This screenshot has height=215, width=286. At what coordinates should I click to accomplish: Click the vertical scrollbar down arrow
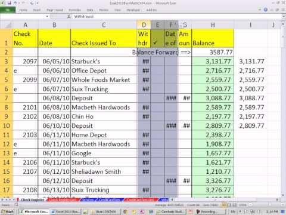[x=283, y=195]
